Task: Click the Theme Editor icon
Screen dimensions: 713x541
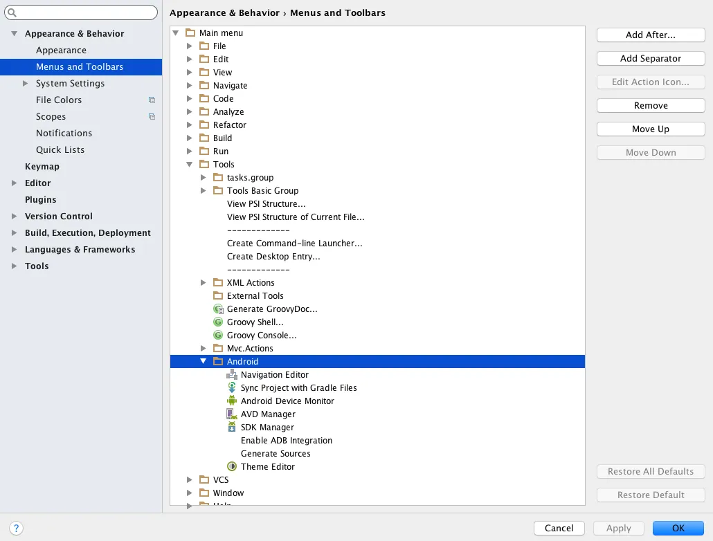Action: point(232,466)
